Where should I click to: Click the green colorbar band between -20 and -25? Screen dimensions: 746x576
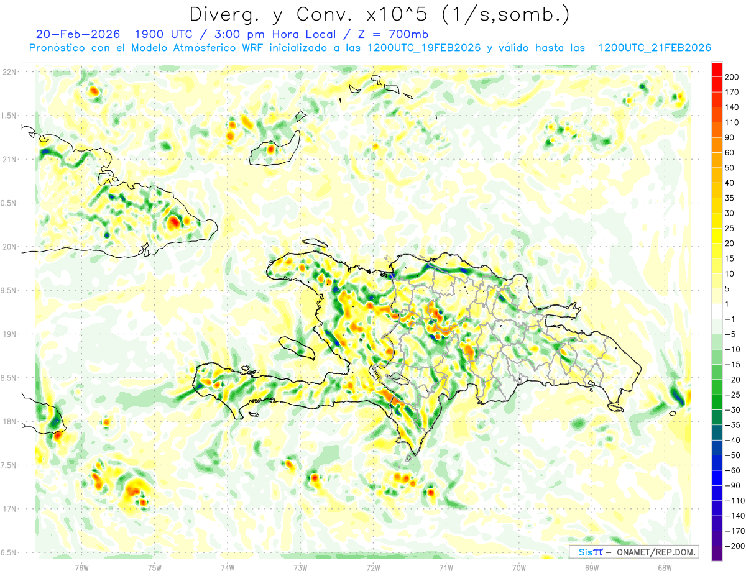click(717, 388)
